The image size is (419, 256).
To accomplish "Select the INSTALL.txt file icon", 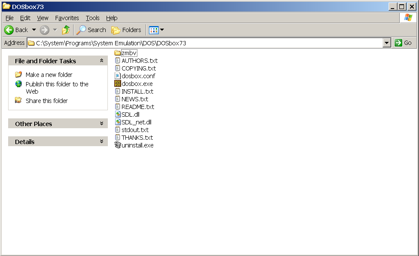I will (x=118, y=91).
